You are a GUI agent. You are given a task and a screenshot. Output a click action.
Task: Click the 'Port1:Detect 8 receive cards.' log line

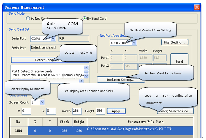(32, 71)
